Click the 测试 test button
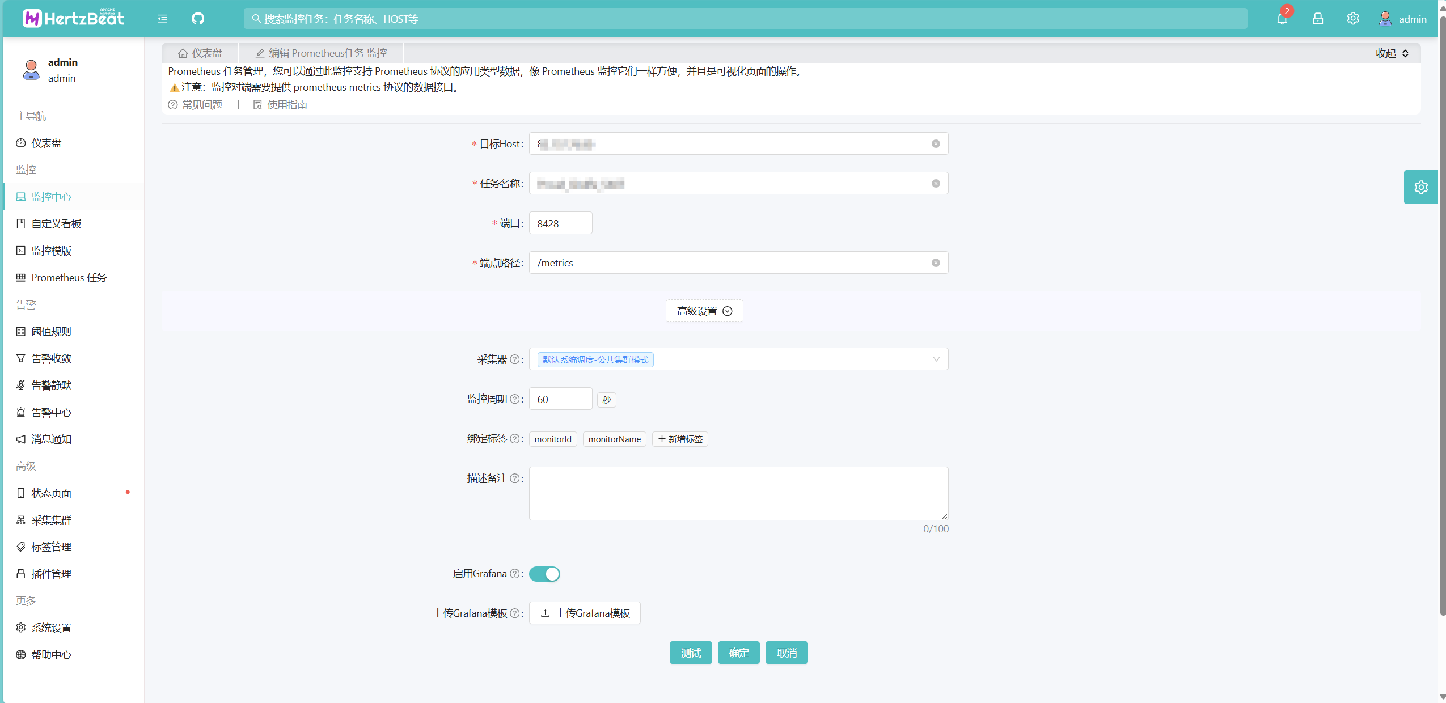 (x=692, y=653)
